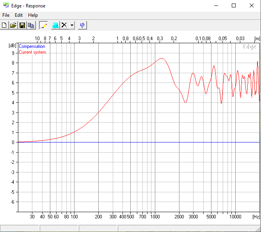Click the 0,05 wavelength axis label

[223, 39]
